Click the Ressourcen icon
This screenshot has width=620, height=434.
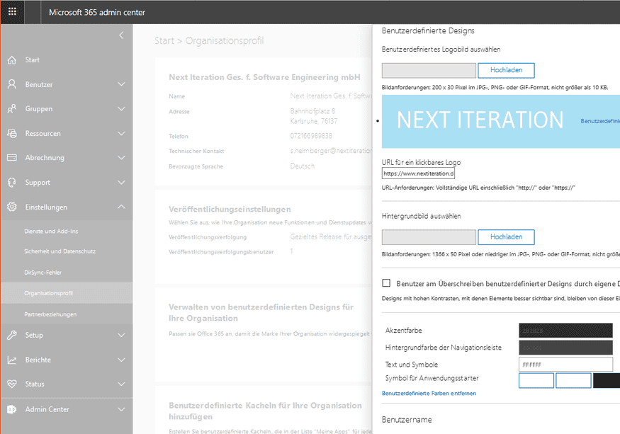(x=12, y=133)
